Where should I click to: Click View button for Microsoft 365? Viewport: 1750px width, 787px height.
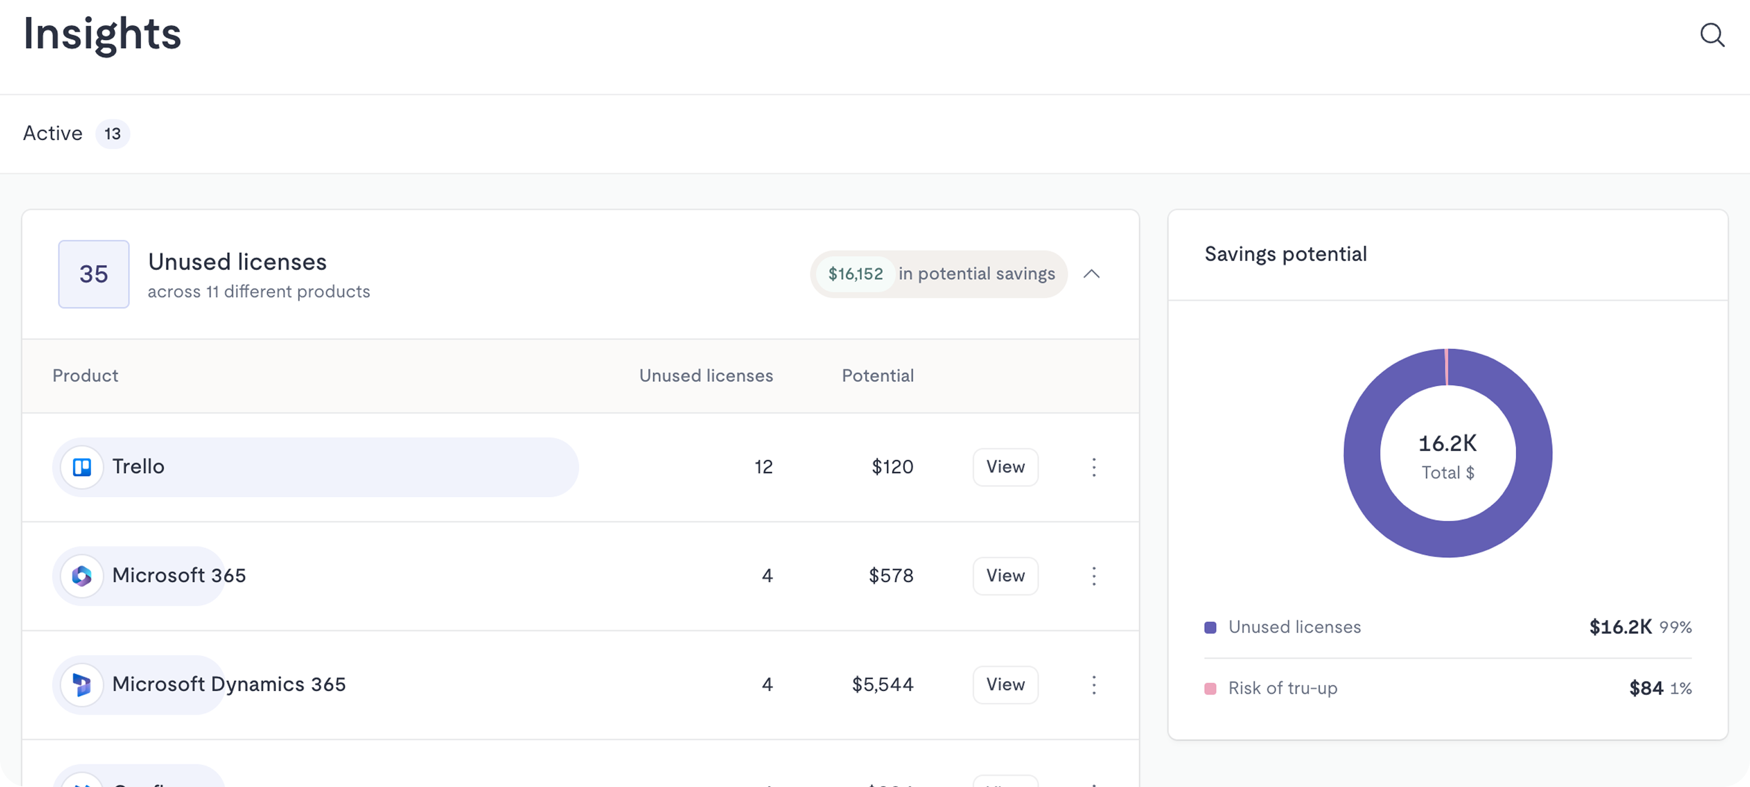(x=1005, y=576)
